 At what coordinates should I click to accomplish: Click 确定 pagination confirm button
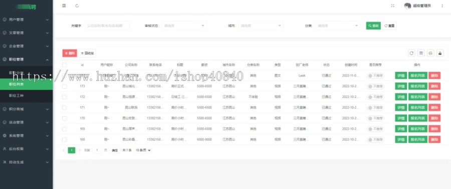tap(115, 150)
